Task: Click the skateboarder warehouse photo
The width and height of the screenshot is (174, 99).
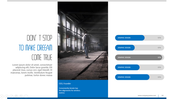Action: pyautogui.click(x=83, y=41)
